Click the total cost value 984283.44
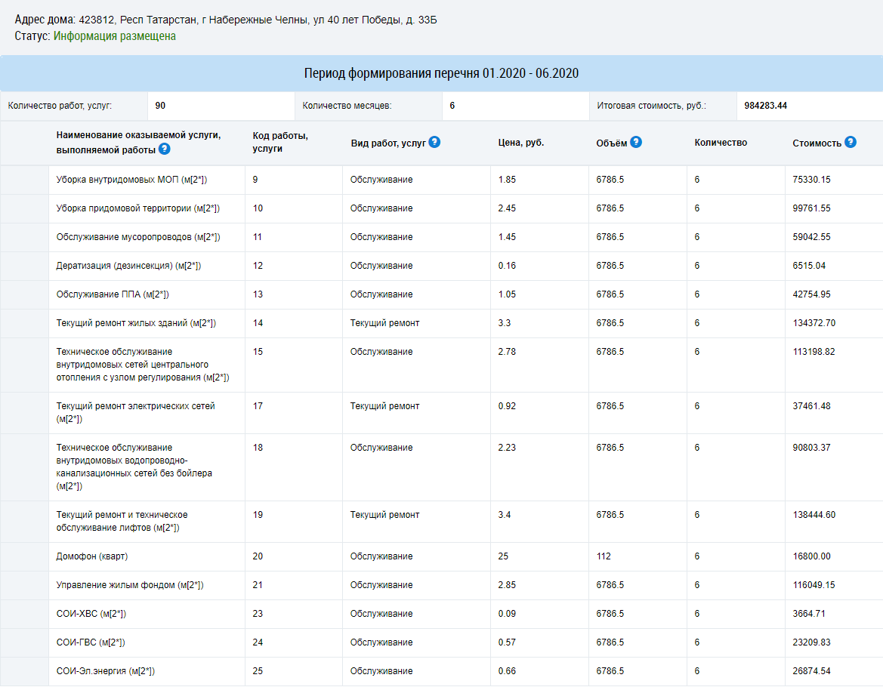 (765, 106)
